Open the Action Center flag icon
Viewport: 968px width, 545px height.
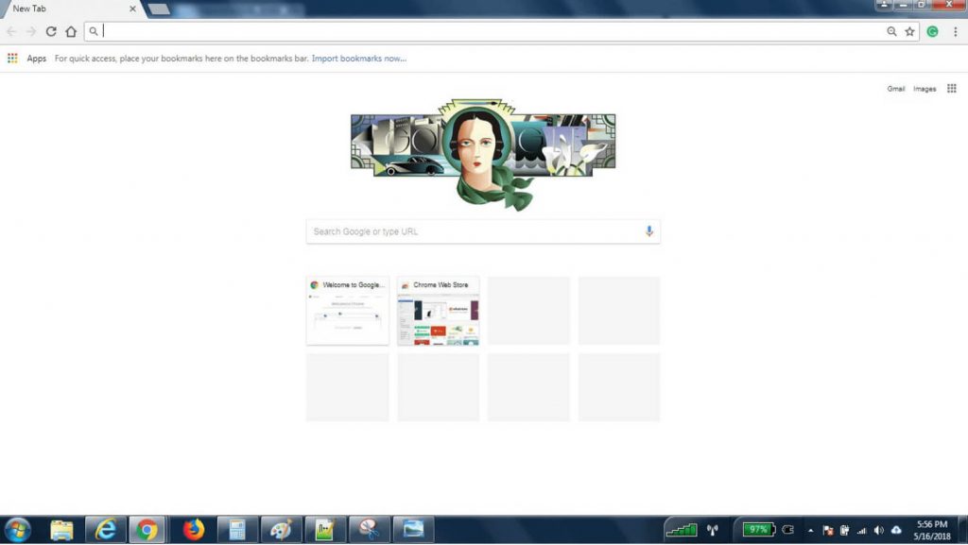(x=828, y=530)
